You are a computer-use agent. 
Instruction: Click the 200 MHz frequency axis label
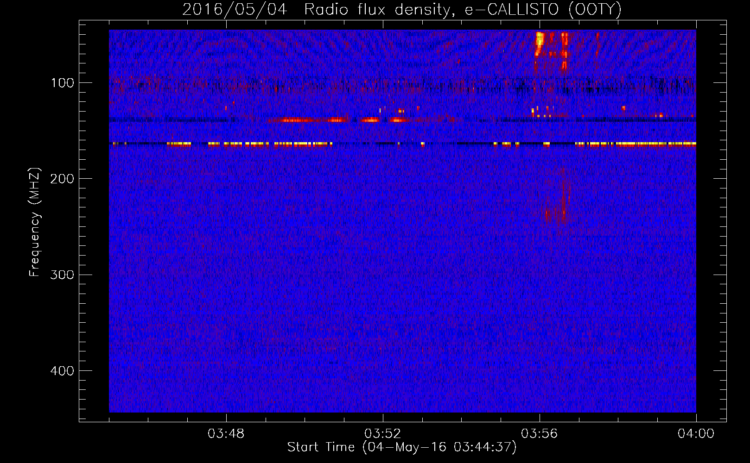click(62, 179)
